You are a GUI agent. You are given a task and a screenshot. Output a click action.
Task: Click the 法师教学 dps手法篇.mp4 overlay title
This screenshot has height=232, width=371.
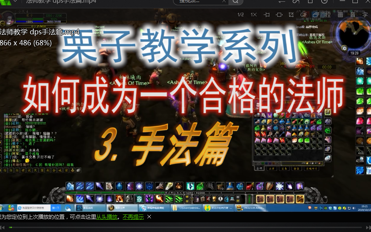pos(40,32)
